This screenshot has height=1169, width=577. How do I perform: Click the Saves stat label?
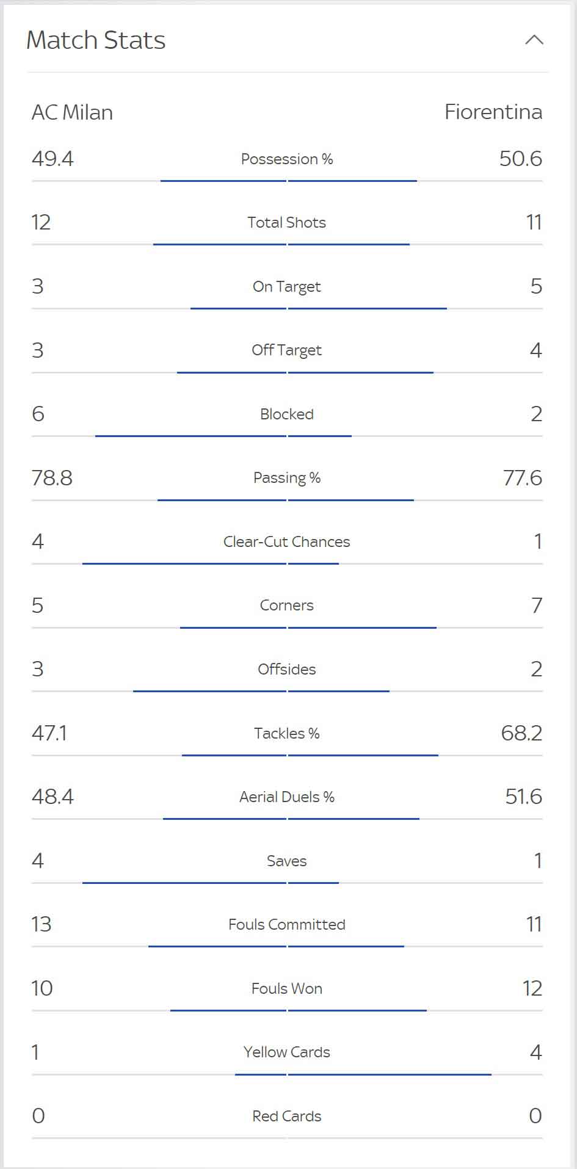point(287,861)
